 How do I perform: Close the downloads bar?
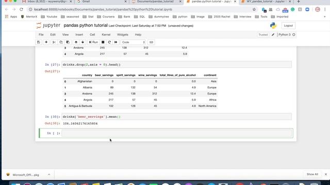(326, 174)
